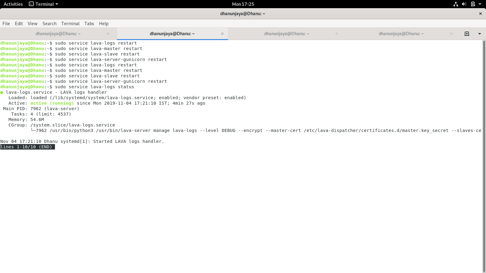The height and width of the screenshot is (273, 486).
Task: Select the active second terminal tab
Action: point(172,34)
